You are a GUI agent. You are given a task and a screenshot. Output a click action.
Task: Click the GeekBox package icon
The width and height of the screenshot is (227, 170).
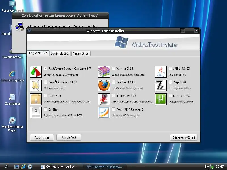point(36,99)
